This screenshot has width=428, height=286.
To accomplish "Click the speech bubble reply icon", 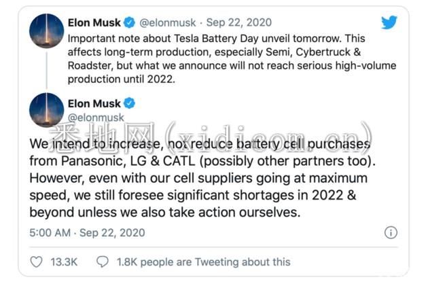I will pos(103,262).
